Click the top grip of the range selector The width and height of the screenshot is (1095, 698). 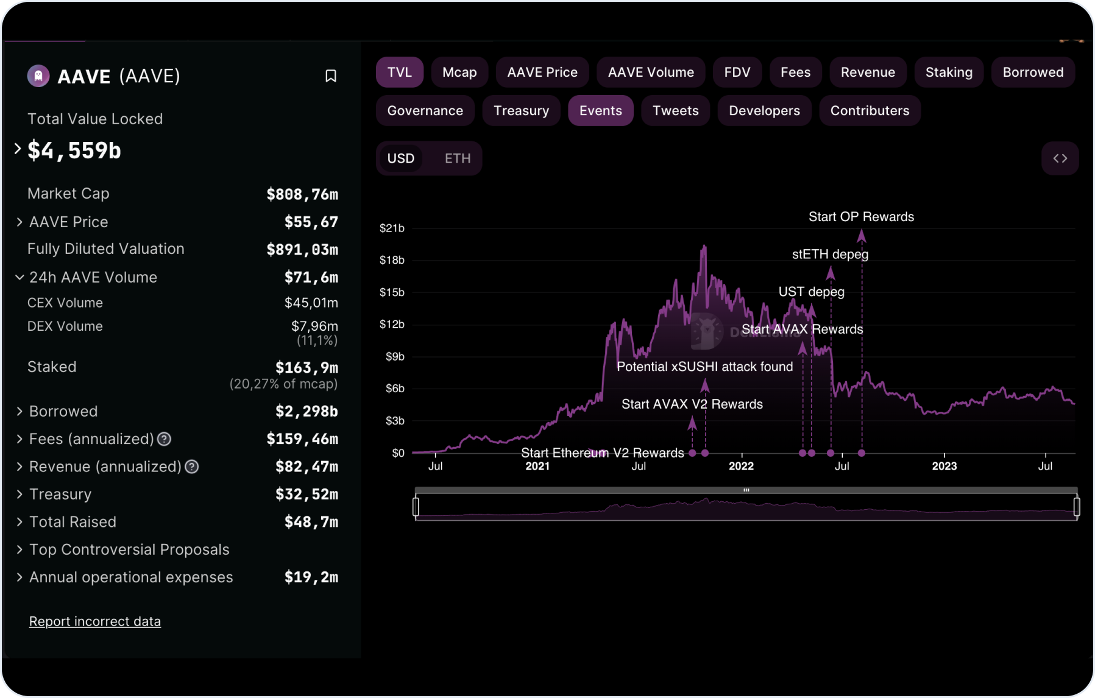[x=746, y=490]
